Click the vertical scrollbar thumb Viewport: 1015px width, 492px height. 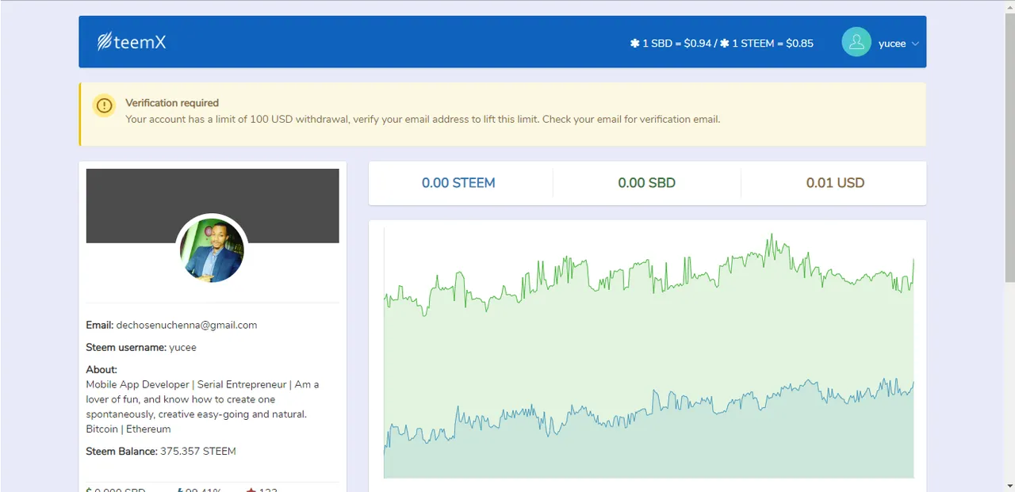[1009, 147]
